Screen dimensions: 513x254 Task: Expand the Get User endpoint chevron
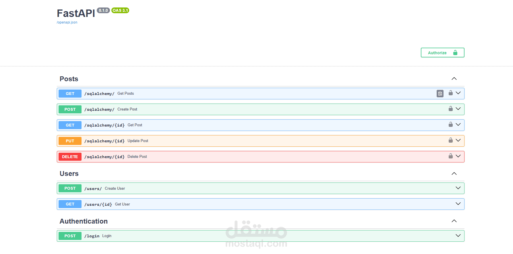(x=458, y=204)
